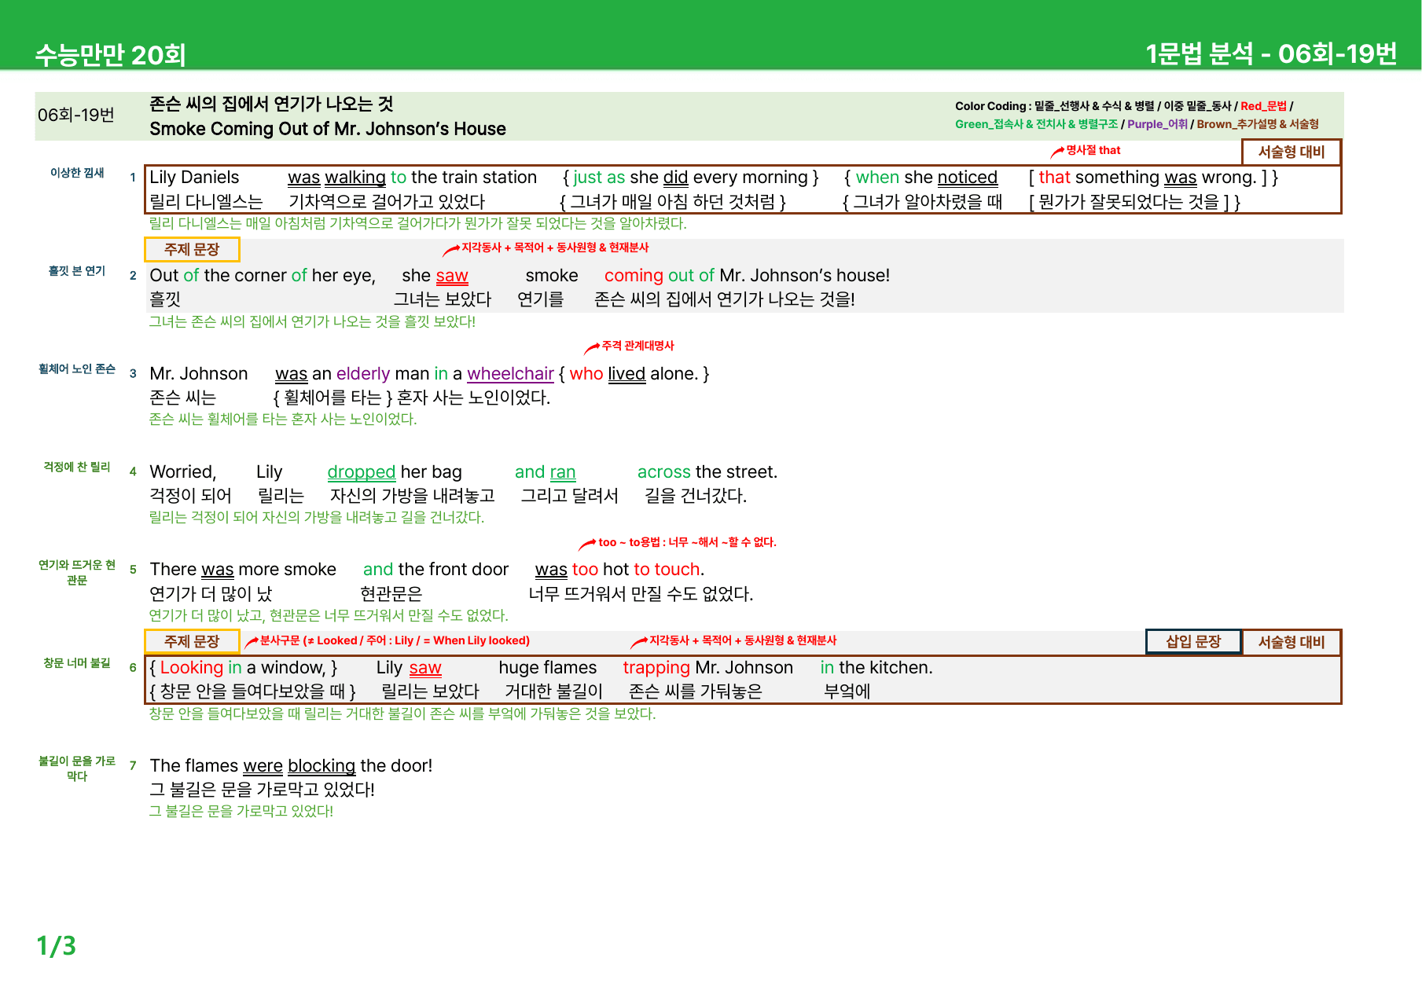Click the red arrow next to too ~ to용법
1422x1005 pixels.
[587, 544]
